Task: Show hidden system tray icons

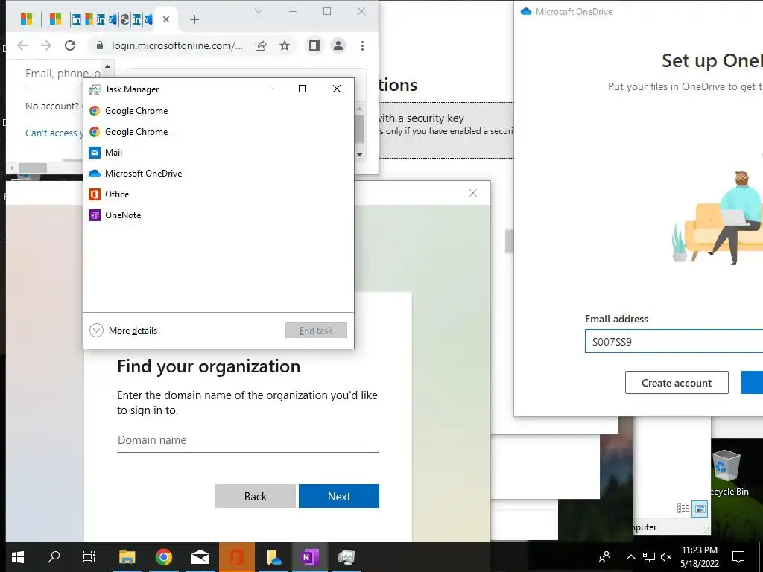Action: [630, 557]
